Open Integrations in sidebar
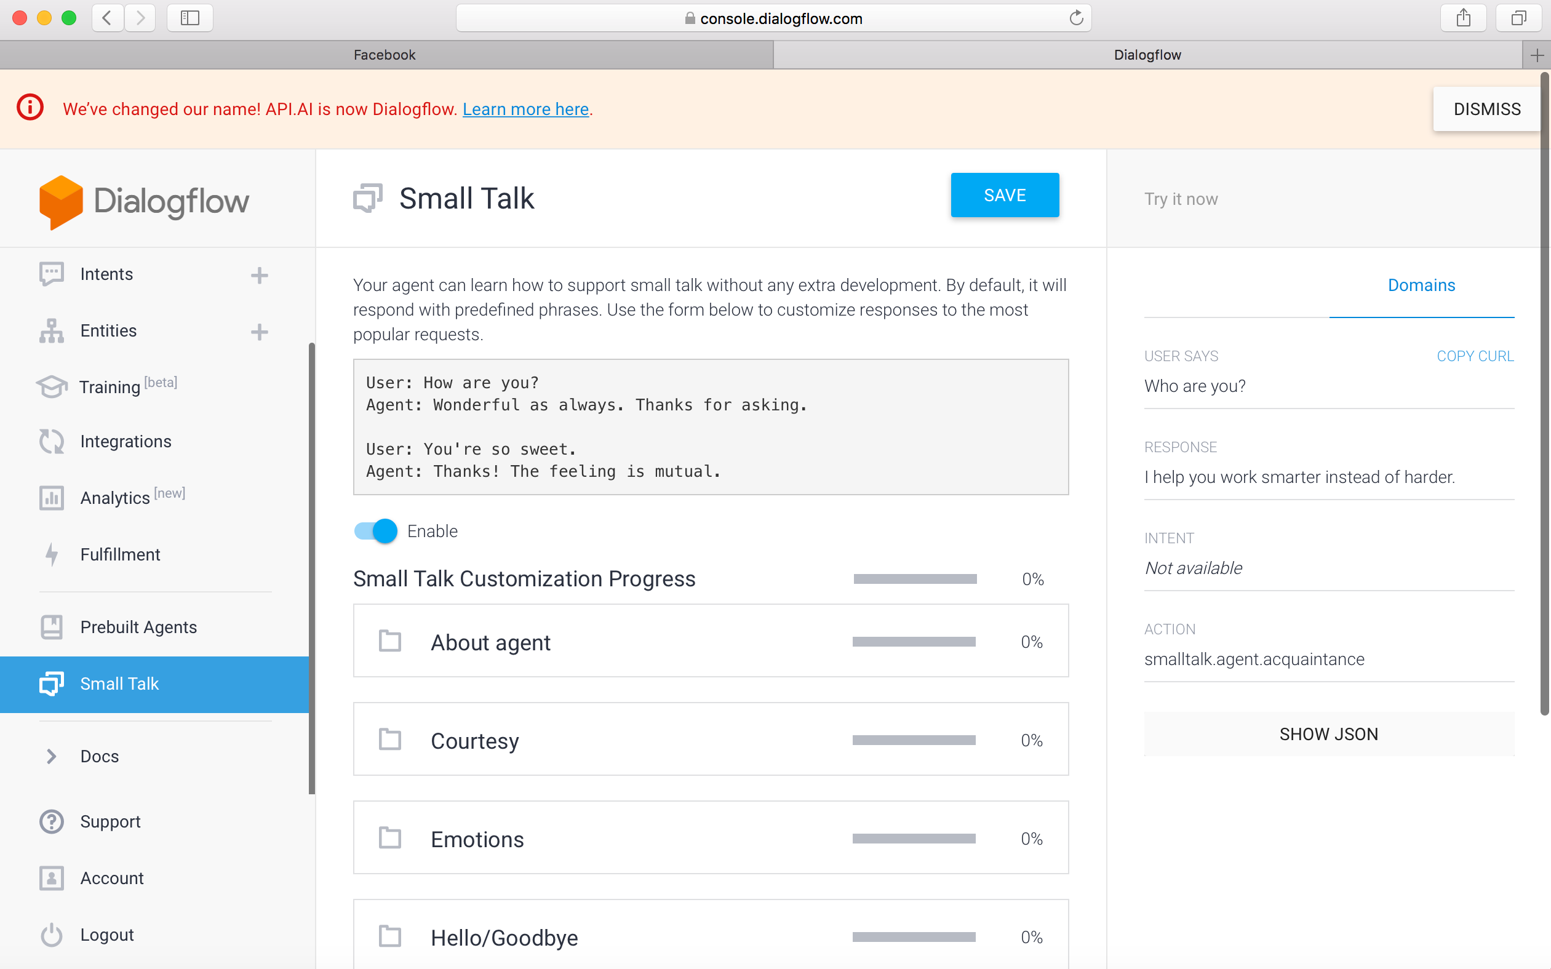The height and width of the screenshot is (969, 1551). tap(126, 442)
